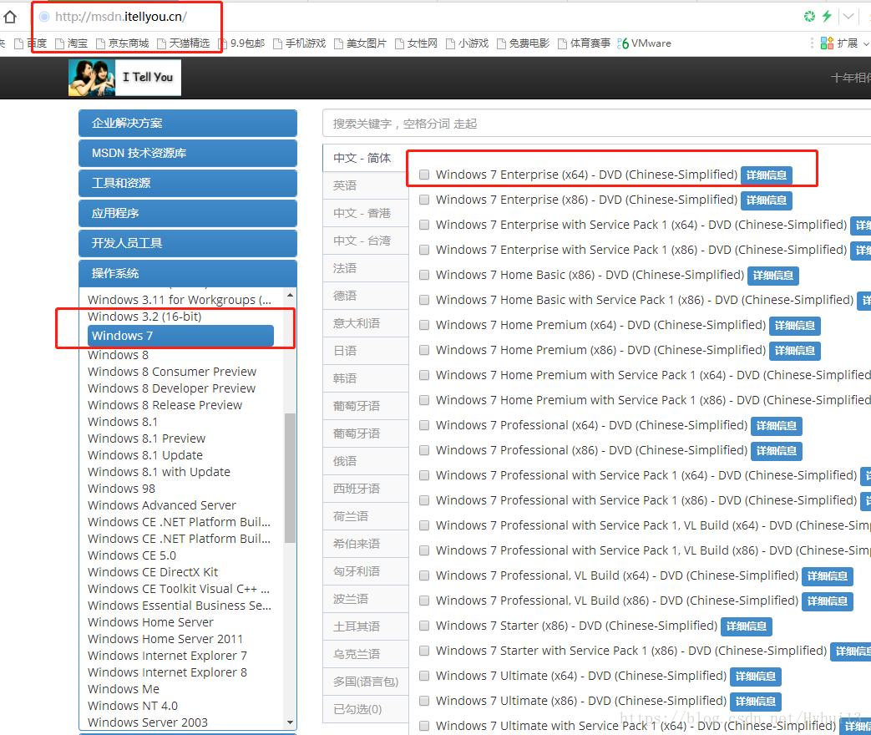The width and height of the screenshot is (871, 735).
Task: Collapse the 操作系统 section
Action: point(188,273)
